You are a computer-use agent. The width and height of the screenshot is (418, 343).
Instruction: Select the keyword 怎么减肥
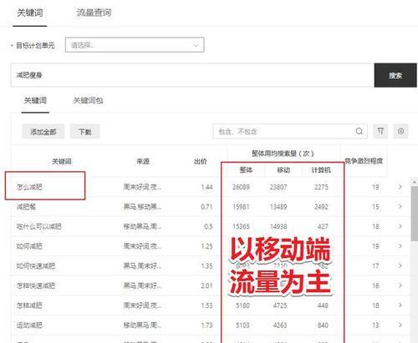(29, 187)
